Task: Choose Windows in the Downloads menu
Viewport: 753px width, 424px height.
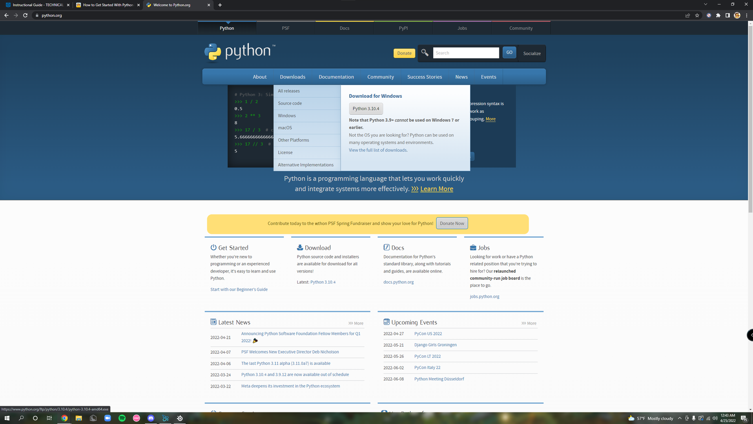Action: point(307,116)
